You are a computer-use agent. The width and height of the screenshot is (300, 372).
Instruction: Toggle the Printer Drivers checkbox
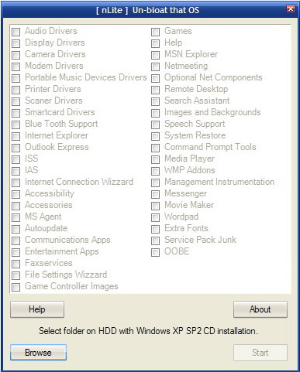pyautogui.click(x=16, y=90)
